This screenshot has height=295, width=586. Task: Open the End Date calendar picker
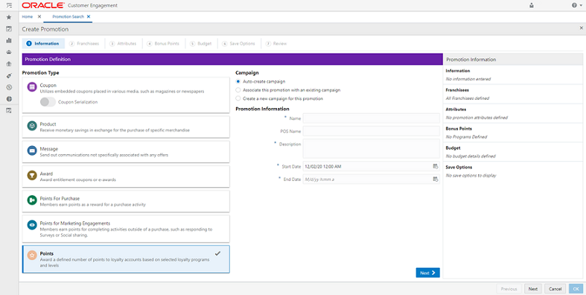point(436,179)
